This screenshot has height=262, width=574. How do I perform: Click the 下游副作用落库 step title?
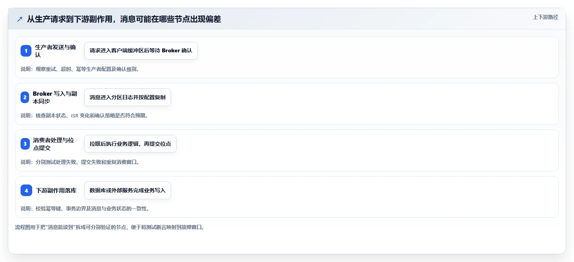pos(56,190)
